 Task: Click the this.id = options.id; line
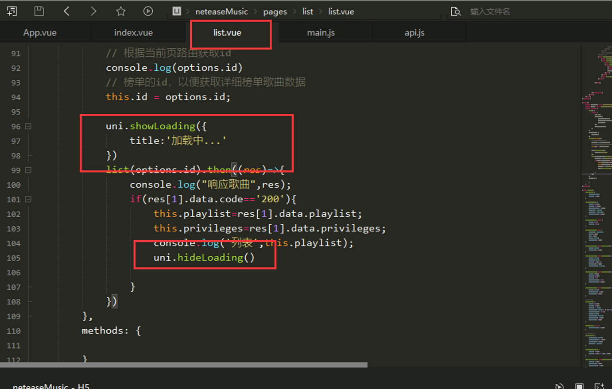168,97
